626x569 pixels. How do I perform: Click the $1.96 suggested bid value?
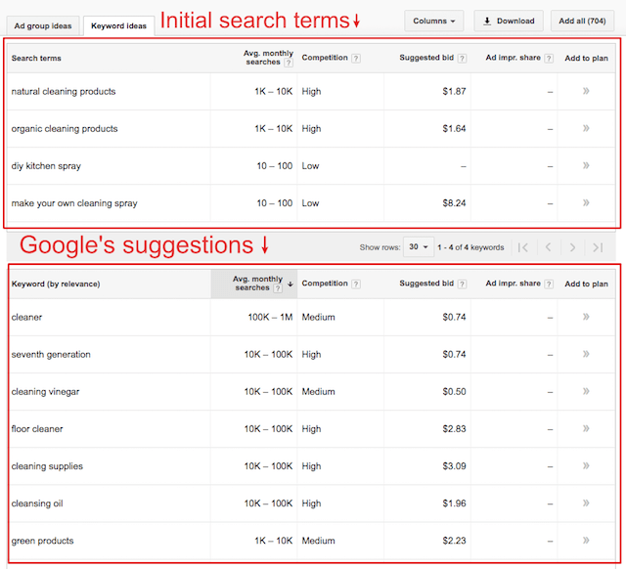coord(454,503)
